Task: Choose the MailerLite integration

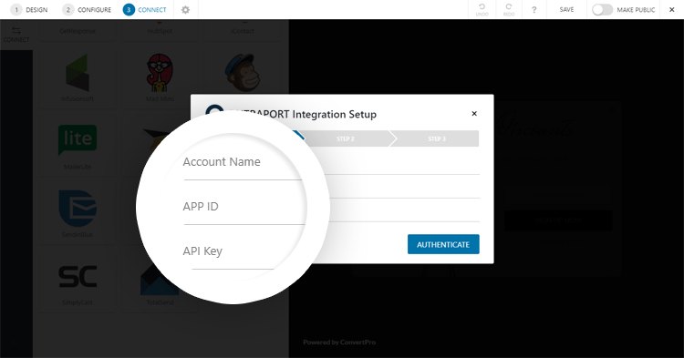Action: pos(78,146)
